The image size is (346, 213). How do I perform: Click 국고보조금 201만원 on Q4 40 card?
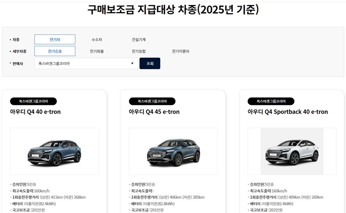27,210
